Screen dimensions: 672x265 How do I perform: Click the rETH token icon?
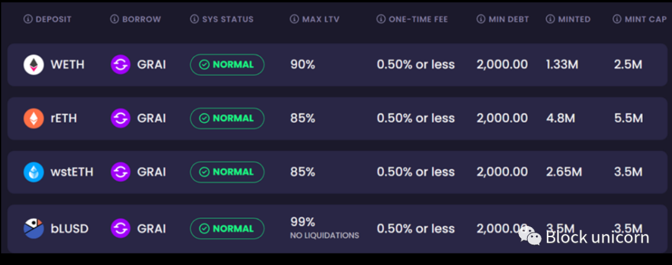(34, 118)
